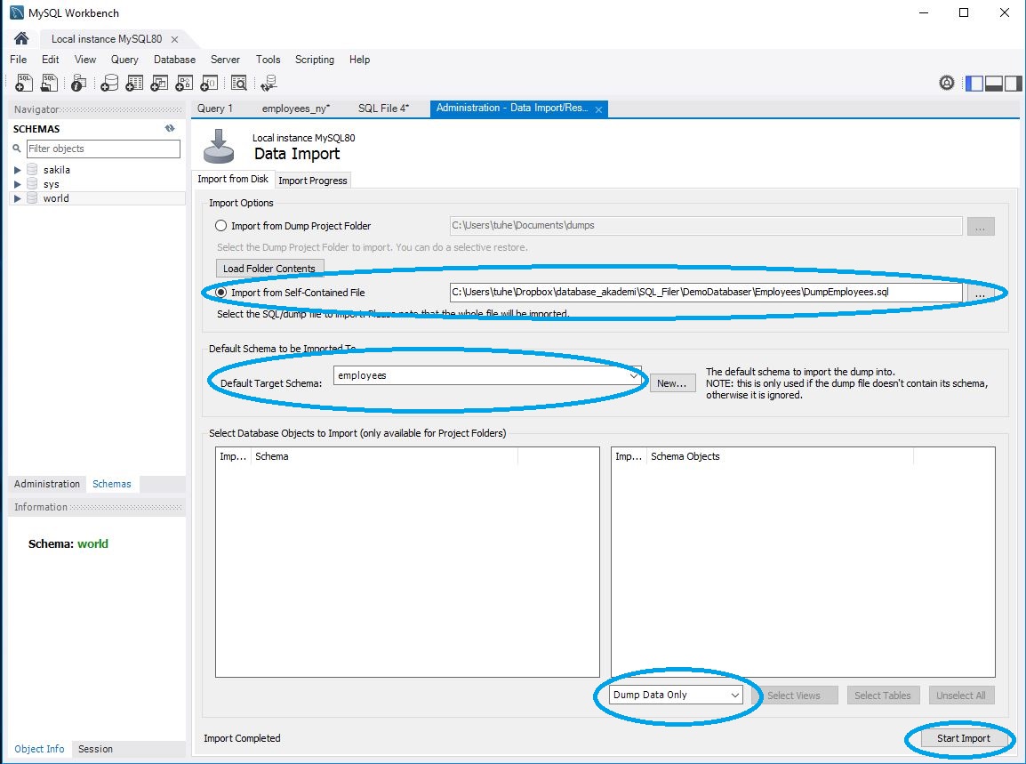1026x764 pixels.
Task: Click the create new table icon
Action: click(x=135, y=83)
